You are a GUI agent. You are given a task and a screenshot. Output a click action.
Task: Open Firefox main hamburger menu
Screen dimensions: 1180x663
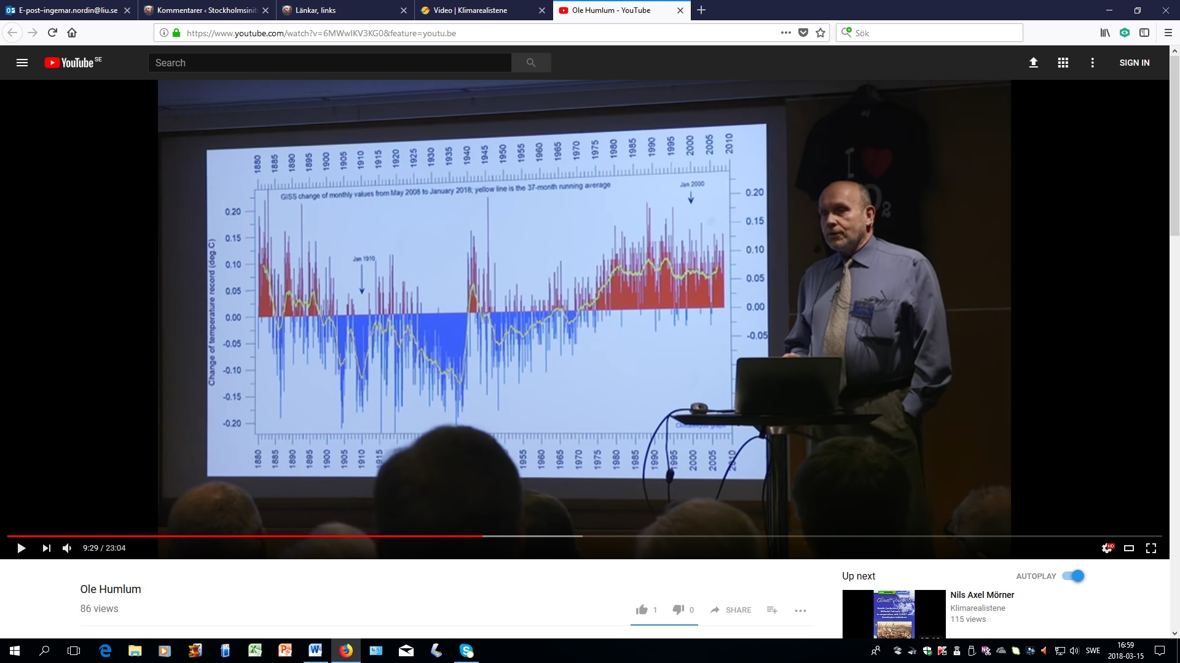[x=1168, y=33]
